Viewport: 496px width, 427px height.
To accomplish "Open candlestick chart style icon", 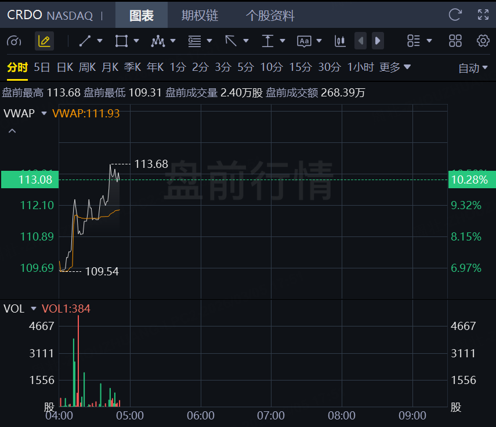I will click(x=340, y=41).
